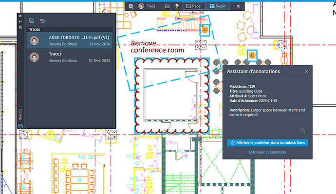Click the lightning bolt icon in Trace toolbar

(177, 6)
